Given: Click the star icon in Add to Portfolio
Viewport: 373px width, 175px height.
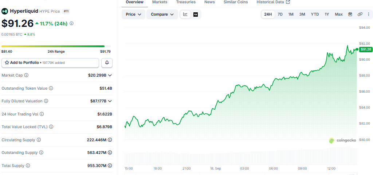Looking at the screenshot, I should pyautogui.click(x=7, y=62).
